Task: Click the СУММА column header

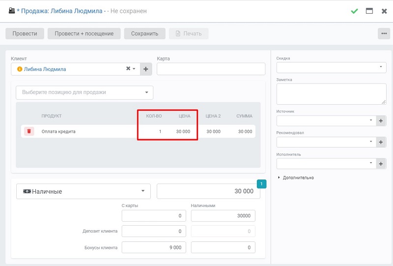Action: coord(244,116)
